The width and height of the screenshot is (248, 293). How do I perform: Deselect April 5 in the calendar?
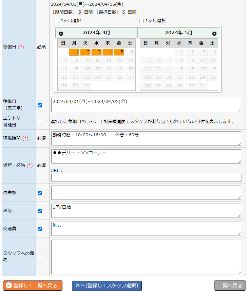point(119,52)
